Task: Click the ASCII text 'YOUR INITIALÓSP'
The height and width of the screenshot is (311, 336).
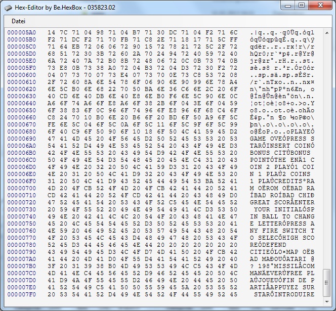Action: point(282,209)
